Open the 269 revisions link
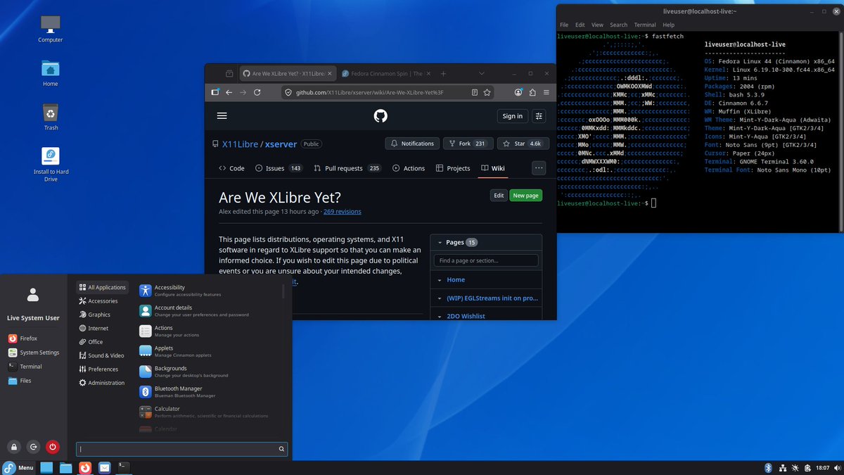This screenshot has width=844, height=475. point(343,211)
